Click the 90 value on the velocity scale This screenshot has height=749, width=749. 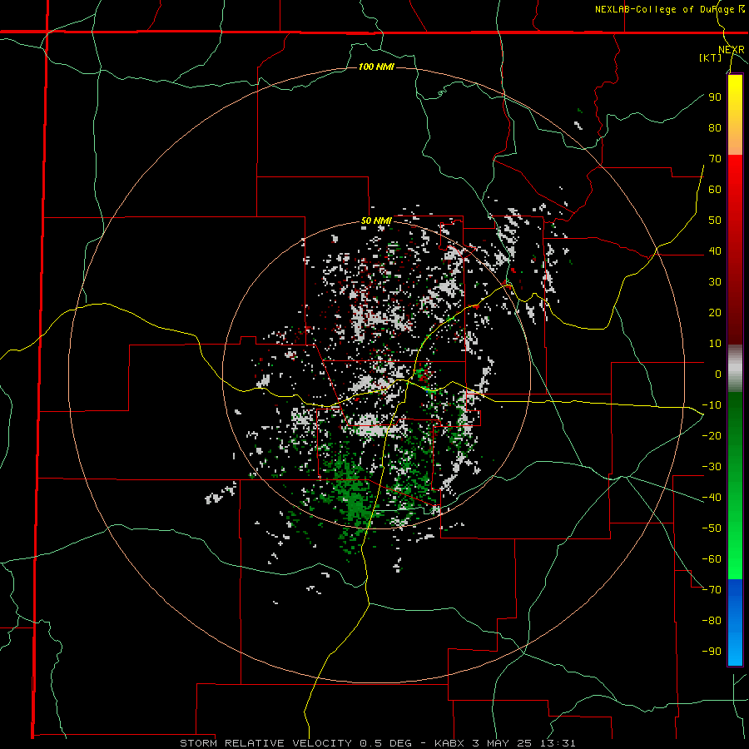715,97
